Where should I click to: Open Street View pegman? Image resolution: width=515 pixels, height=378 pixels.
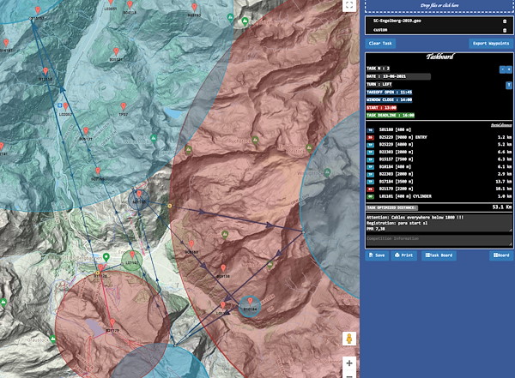349,339
